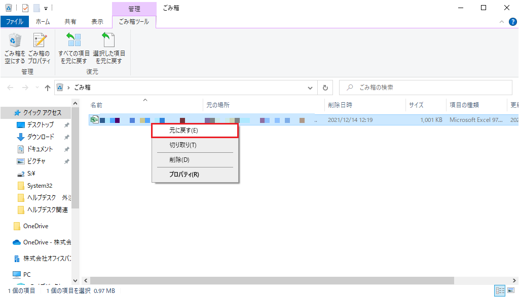The height and width of the screenshot is (297, 519).
Task: Collapse the ribbon with the chevron
Action: 502,22
